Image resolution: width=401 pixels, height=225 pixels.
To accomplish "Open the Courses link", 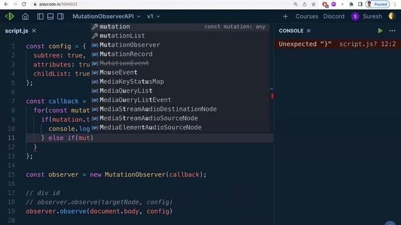I will (306, 16).
